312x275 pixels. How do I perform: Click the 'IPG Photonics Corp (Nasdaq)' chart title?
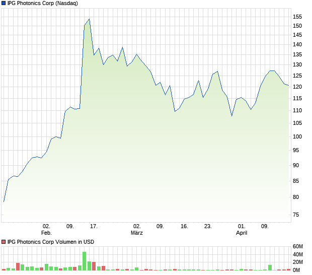coord(43,3)
